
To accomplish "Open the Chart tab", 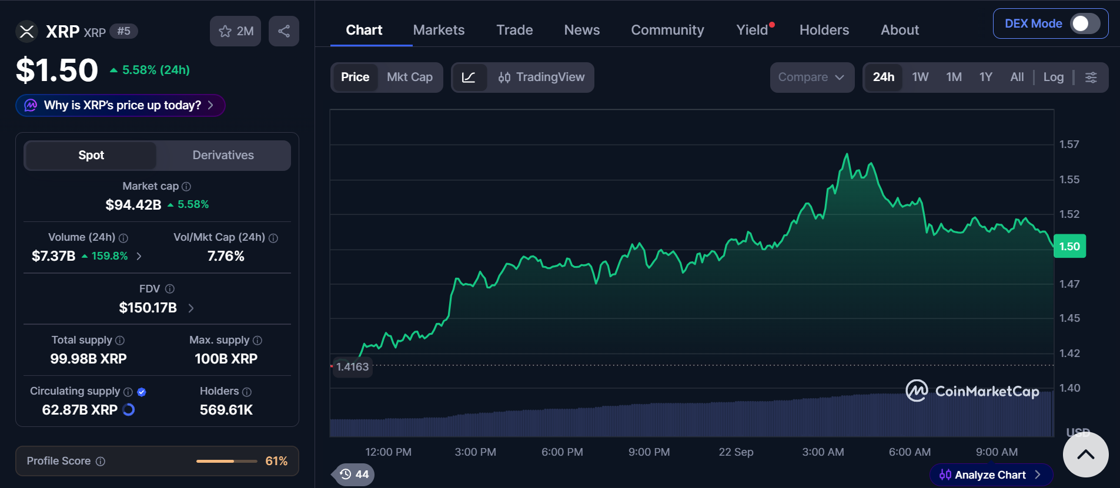I will point(364,30).
